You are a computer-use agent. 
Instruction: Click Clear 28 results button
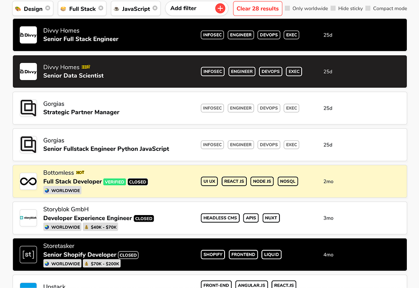click(258, 8)
